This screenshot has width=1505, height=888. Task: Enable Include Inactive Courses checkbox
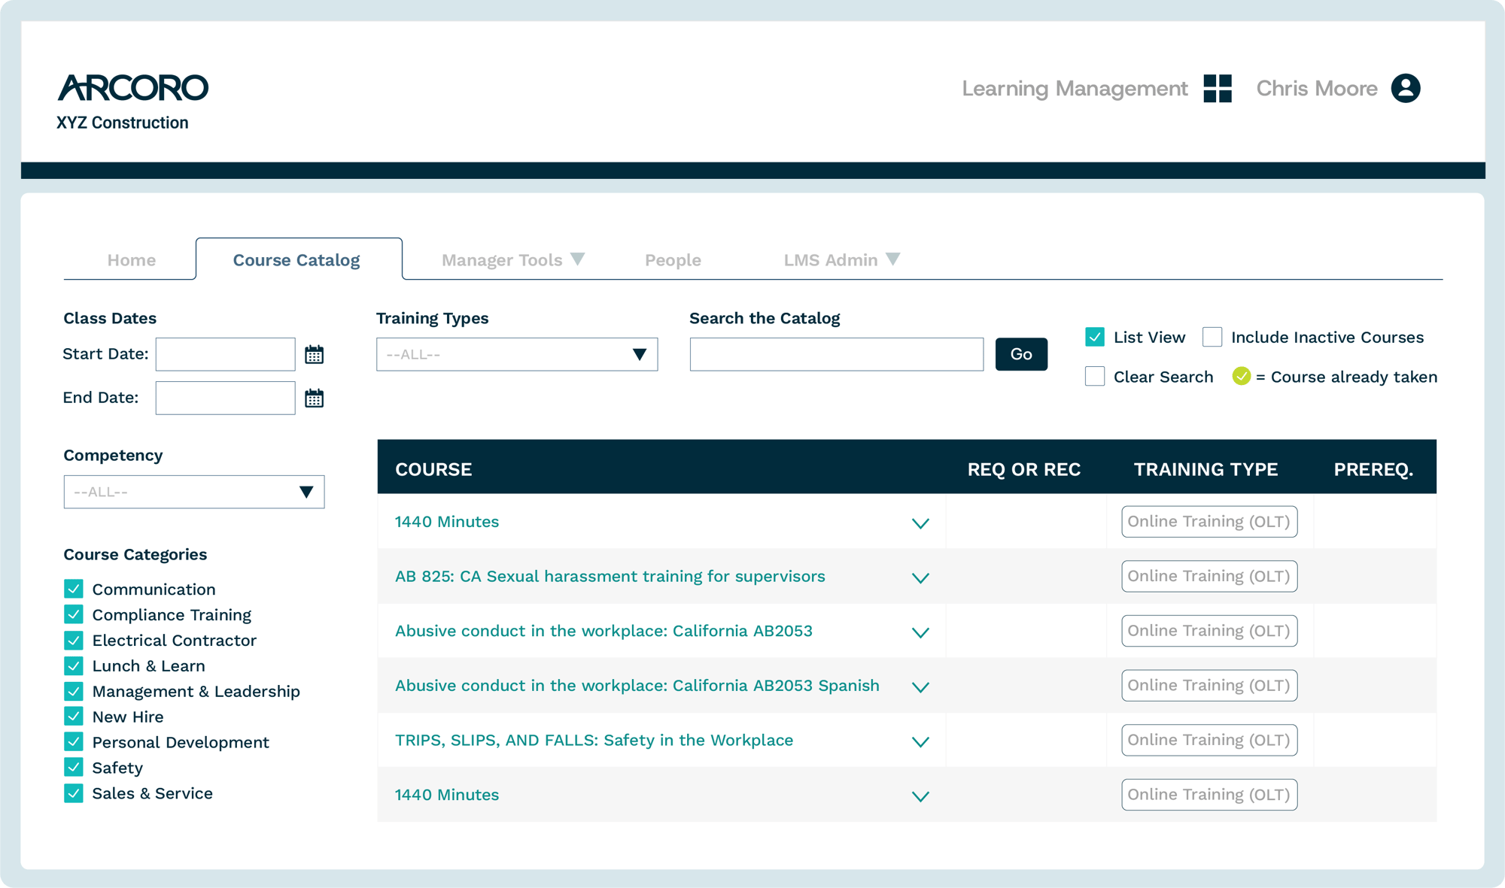(1212, 337)
